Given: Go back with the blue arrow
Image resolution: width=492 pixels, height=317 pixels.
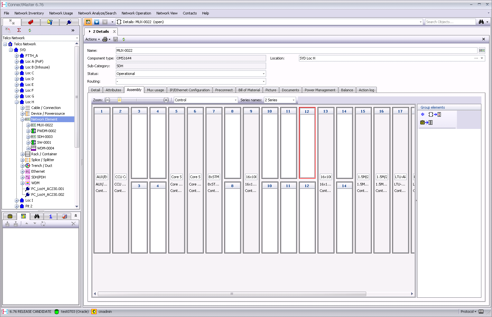Looking at the screenshot, I should (x=97, y=22).
